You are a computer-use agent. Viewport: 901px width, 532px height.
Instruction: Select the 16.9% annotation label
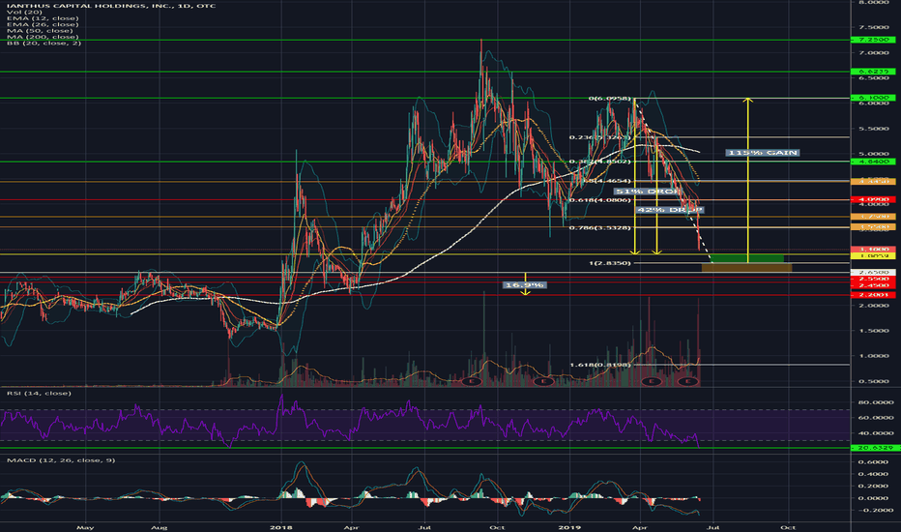(523, 285)
